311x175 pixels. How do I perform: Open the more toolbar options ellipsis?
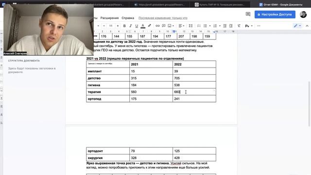(259, 26)
